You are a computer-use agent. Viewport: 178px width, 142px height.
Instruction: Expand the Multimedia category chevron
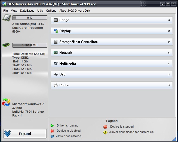(169, 64)
